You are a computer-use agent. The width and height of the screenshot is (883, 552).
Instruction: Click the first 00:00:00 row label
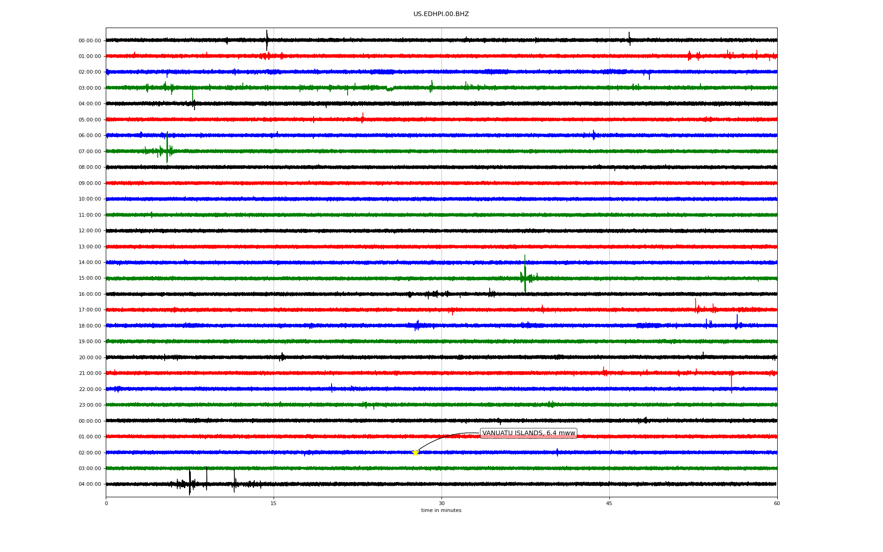click(90, 40)
